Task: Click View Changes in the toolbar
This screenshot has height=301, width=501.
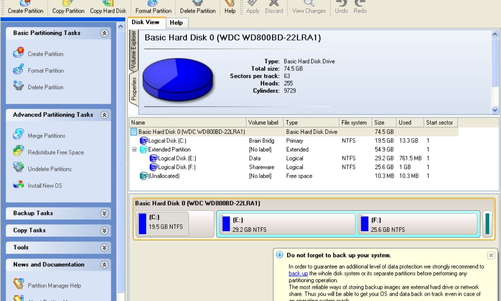Action: (309, 7)
